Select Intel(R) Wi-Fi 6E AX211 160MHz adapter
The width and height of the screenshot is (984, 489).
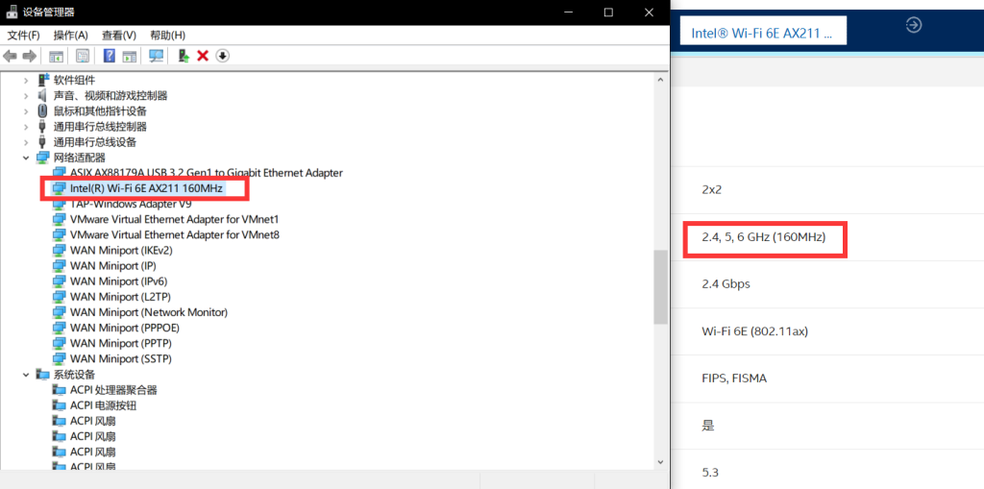pos(146,188)
